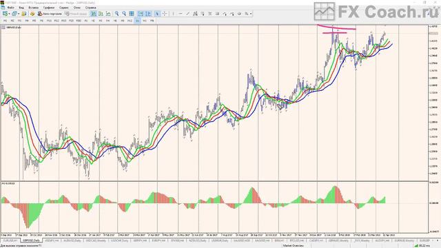The image size is (441, 248).
Task: Tile chart windows with grid icon
Action: (x=132, y=14)
